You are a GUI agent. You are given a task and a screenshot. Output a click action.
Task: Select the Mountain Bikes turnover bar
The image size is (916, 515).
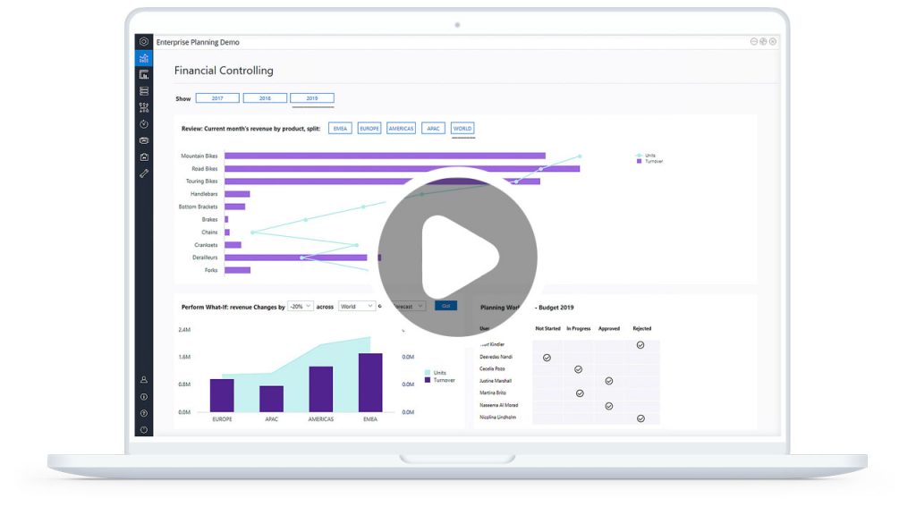pyautogui.click(x=385, y=156)
